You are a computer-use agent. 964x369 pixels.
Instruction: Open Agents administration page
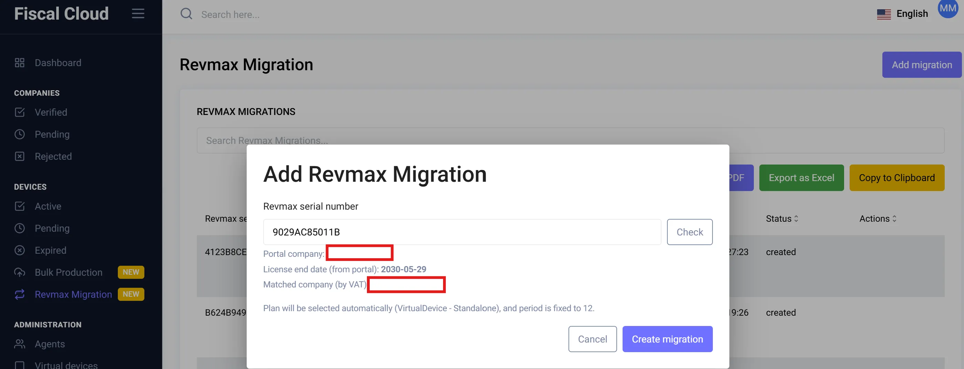point(50,344)
